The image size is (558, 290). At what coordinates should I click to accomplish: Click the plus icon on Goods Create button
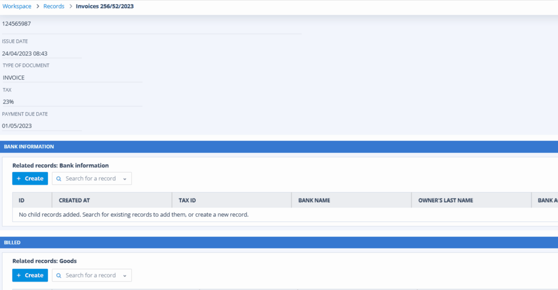[19, 275]
